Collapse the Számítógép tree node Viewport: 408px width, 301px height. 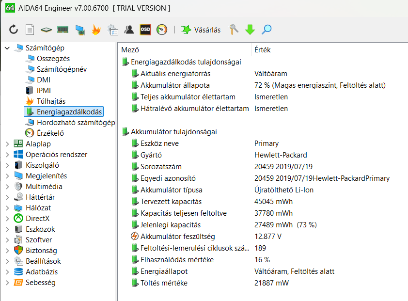pyautogui.click(x=7, y=48)
